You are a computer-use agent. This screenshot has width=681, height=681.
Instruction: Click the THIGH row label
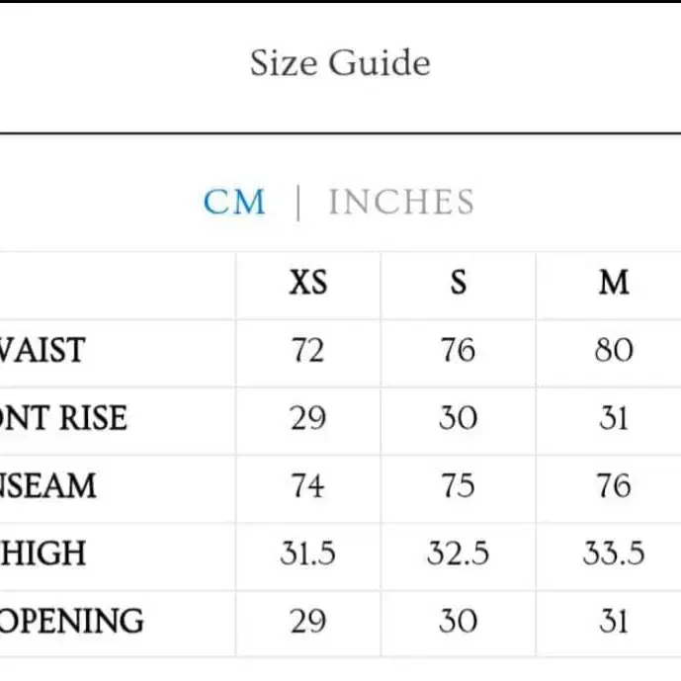pos(43,553)
